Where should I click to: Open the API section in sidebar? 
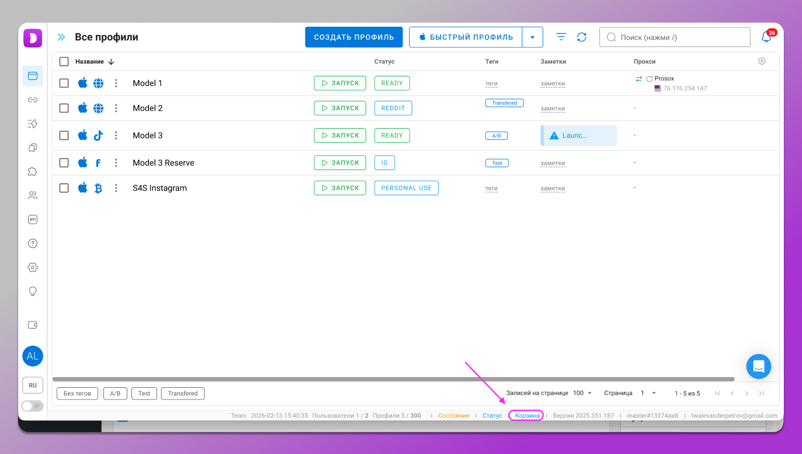pyautogui.click(x=33, y=220)
